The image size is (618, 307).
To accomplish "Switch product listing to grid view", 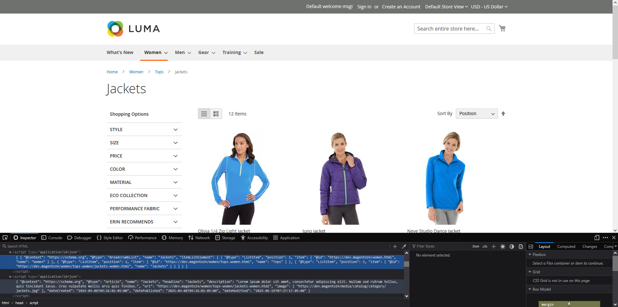I will [x=204, y=113].
